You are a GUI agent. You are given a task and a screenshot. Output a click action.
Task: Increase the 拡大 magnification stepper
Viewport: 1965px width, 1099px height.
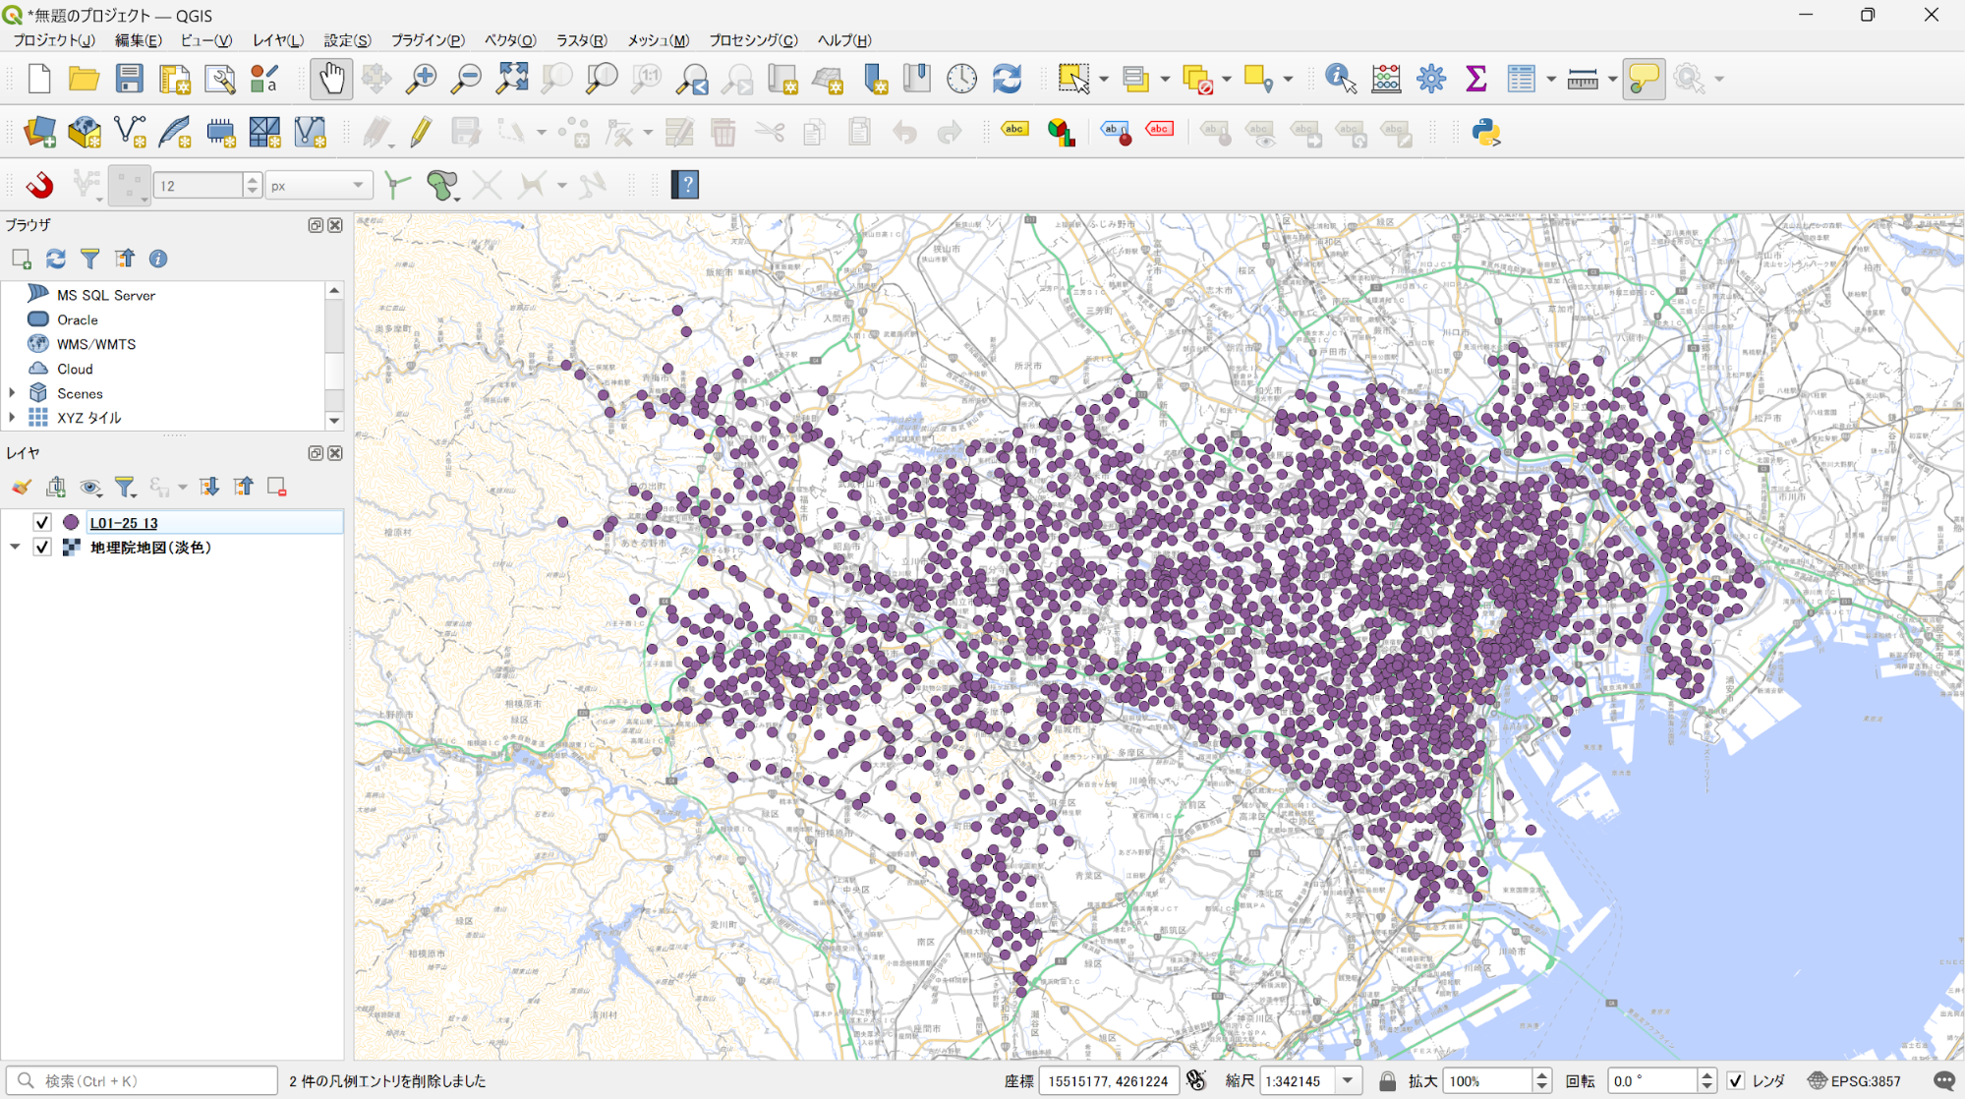[x=1541, y=1074]
